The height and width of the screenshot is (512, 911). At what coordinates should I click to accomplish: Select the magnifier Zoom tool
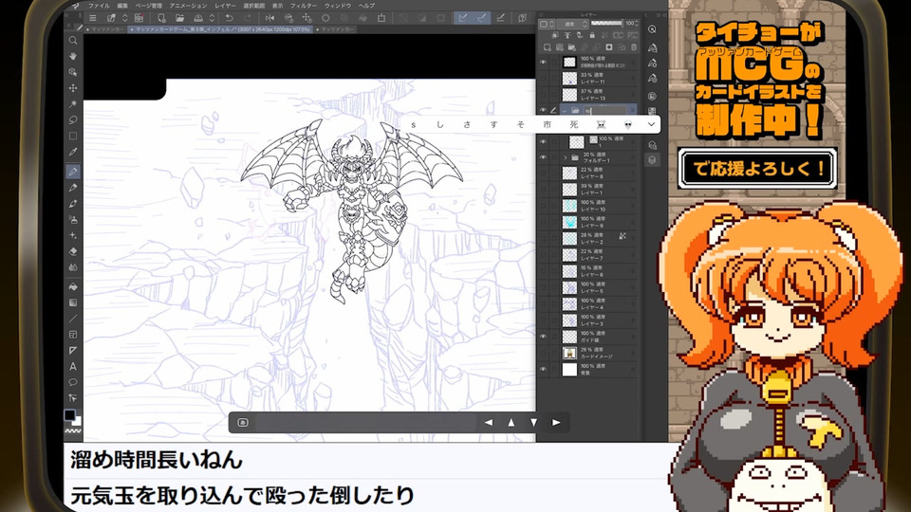(73, 40)
